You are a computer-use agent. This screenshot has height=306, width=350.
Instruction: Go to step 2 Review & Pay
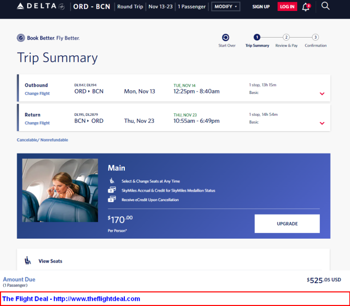click(286, 41)
